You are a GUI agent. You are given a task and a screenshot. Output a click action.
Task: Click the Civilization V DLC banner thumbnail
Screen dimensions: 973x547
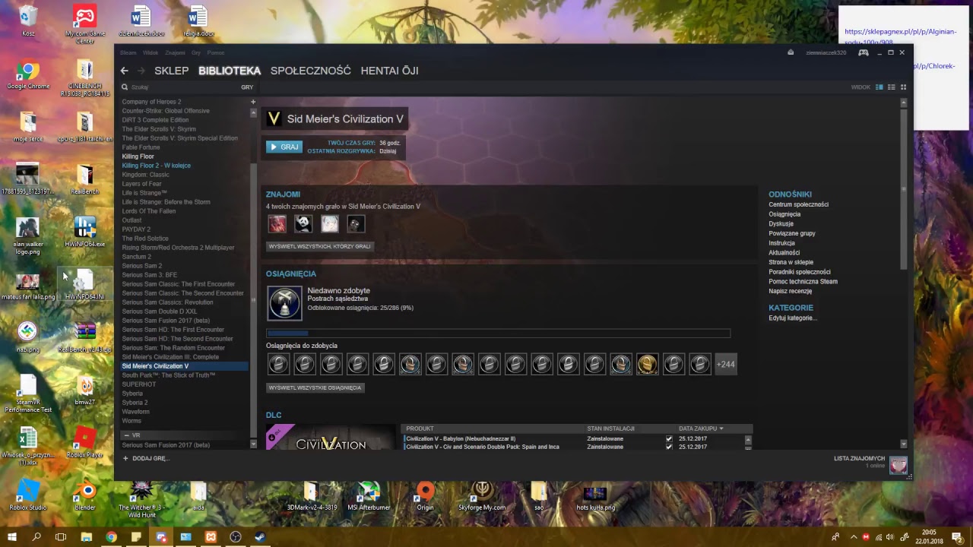coord(331,438)
